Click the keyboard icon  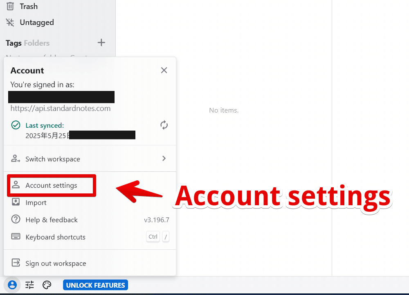click(x=16, y=236)
